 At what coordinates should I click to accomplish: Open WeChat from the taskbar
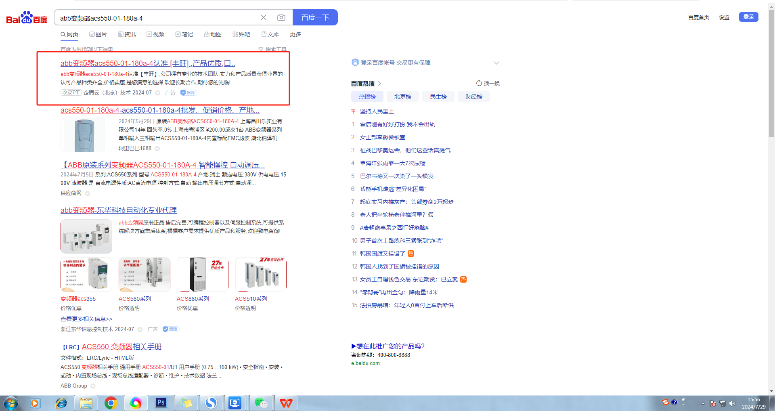tap(261, 403)
